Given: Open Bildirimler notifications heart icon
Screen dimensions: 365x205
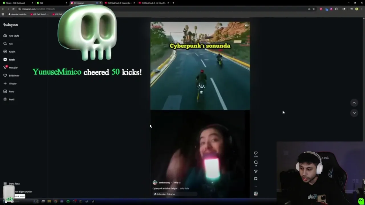Looking at the screenshot, I should [5, 75].
